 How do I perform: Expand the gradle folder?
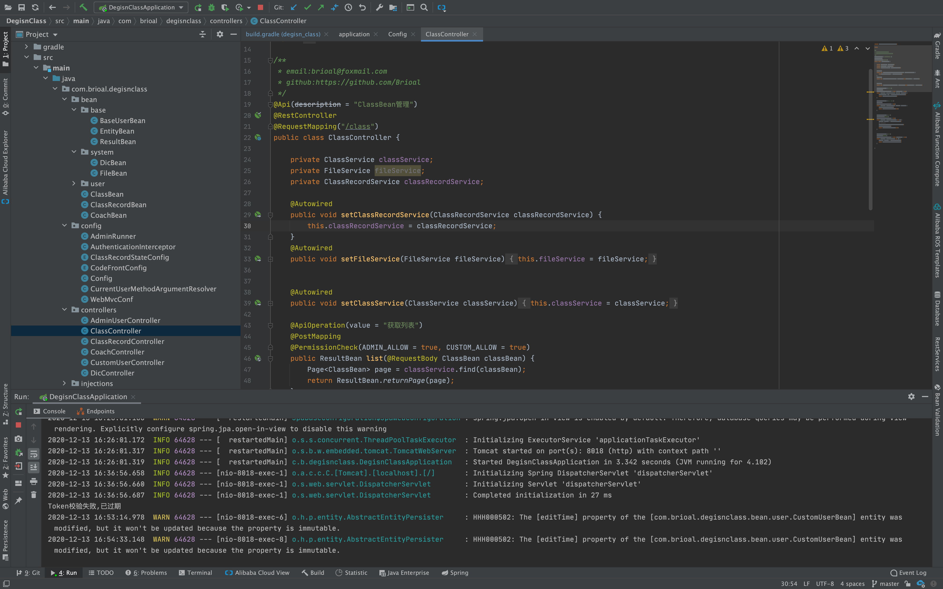pos(26,47)
